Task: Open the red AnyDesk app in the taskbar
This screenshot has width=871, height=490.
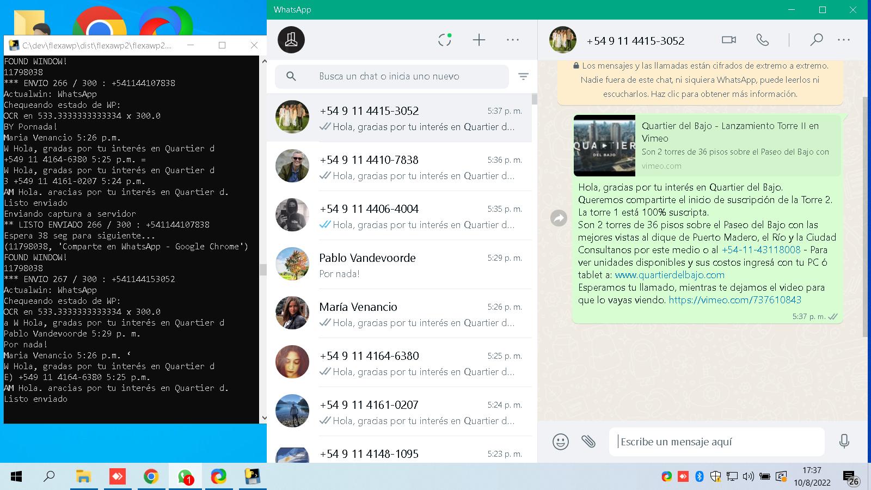Action: point(117,477)
